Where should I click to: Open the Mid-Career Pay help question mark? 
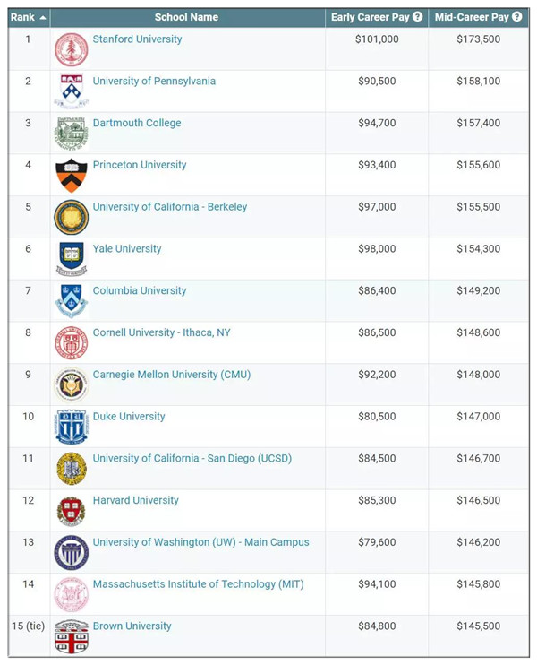pos(516,16)
